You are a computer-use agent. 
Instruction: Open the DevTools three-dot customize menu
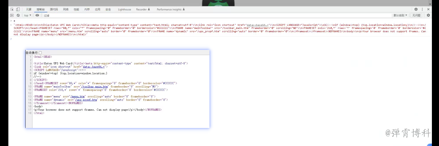click(x=422, y=9)
